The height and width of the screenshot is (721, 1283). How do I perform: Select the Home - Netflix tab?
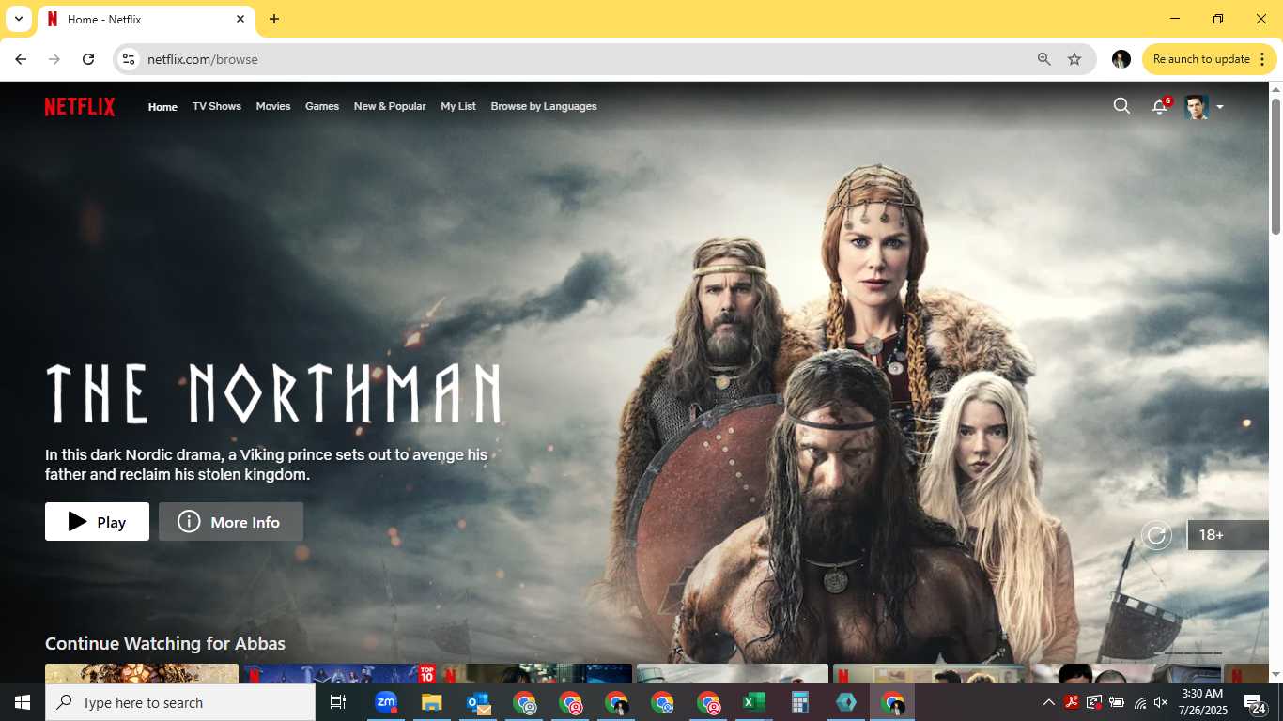pos(145,20)
